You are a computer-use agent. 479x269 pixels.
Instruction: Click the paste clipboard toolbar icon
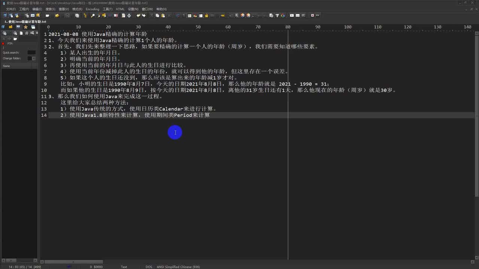coord(163,15)
